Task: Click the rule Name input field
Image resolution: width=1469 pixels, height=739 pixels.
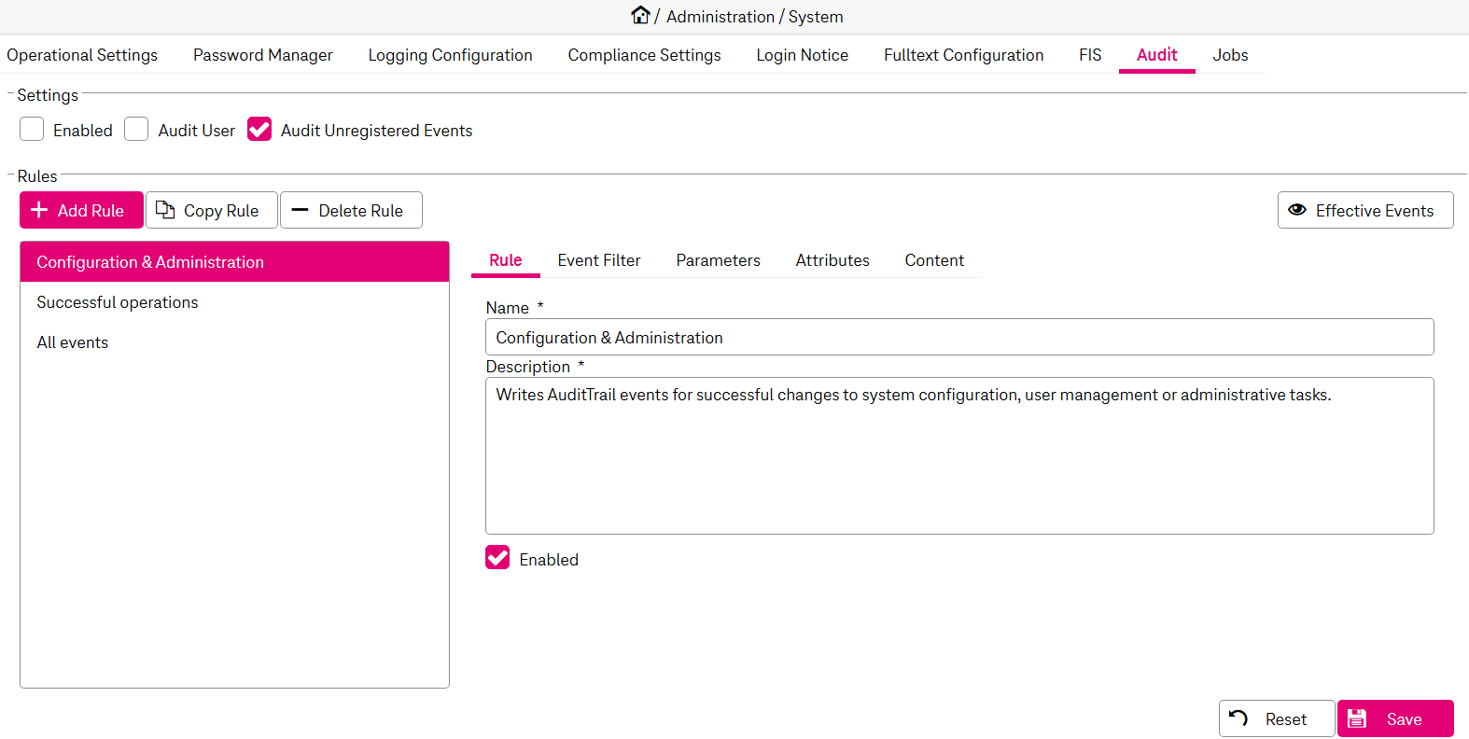Action: click(958, 338)
